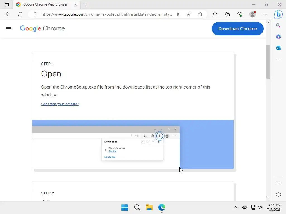Open sidebar settings gear
This screenshot has height=214, width=286.
pos(278,194)
